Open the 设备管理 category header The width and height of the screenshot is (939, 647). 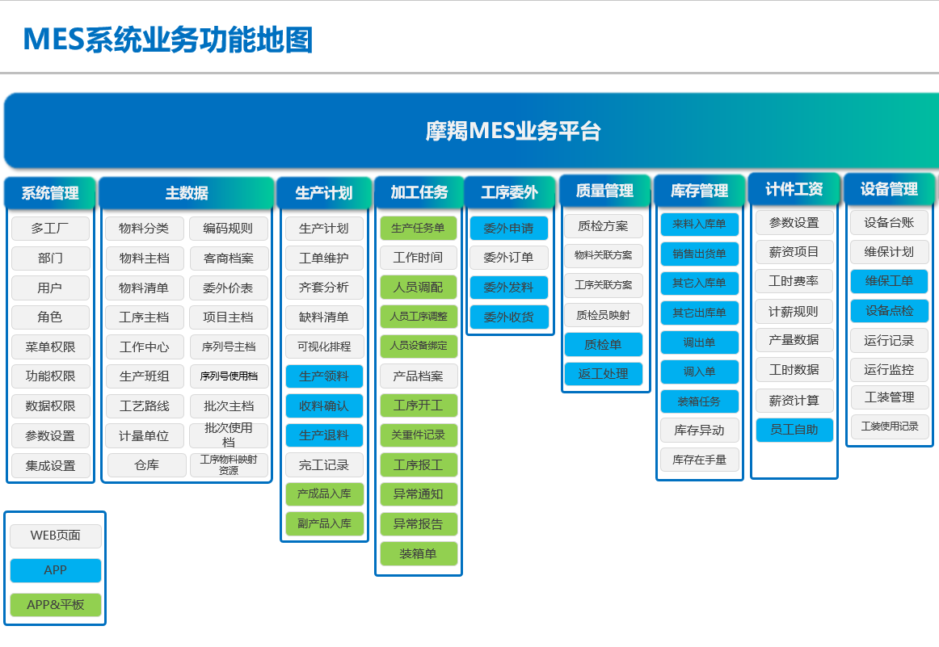click(x=889, y=189)
